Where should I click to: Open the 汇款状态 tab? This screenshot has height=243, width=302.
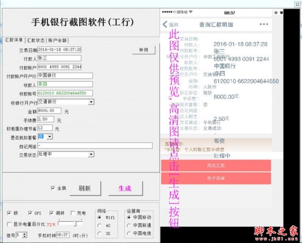36,40
